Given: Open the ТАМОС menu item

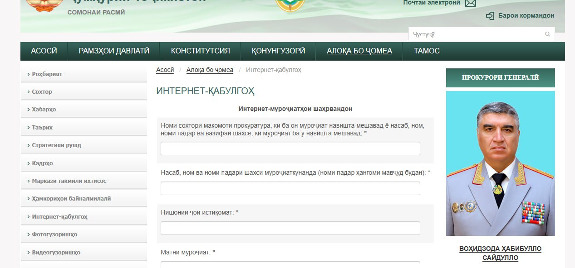Looking at the screenshot, I should (427, 51).
